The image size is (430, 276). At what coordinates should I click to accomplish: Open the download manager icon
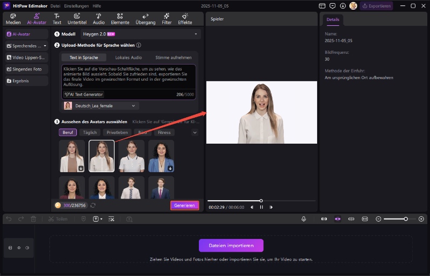pyautogui.click(x=343, y=6)
